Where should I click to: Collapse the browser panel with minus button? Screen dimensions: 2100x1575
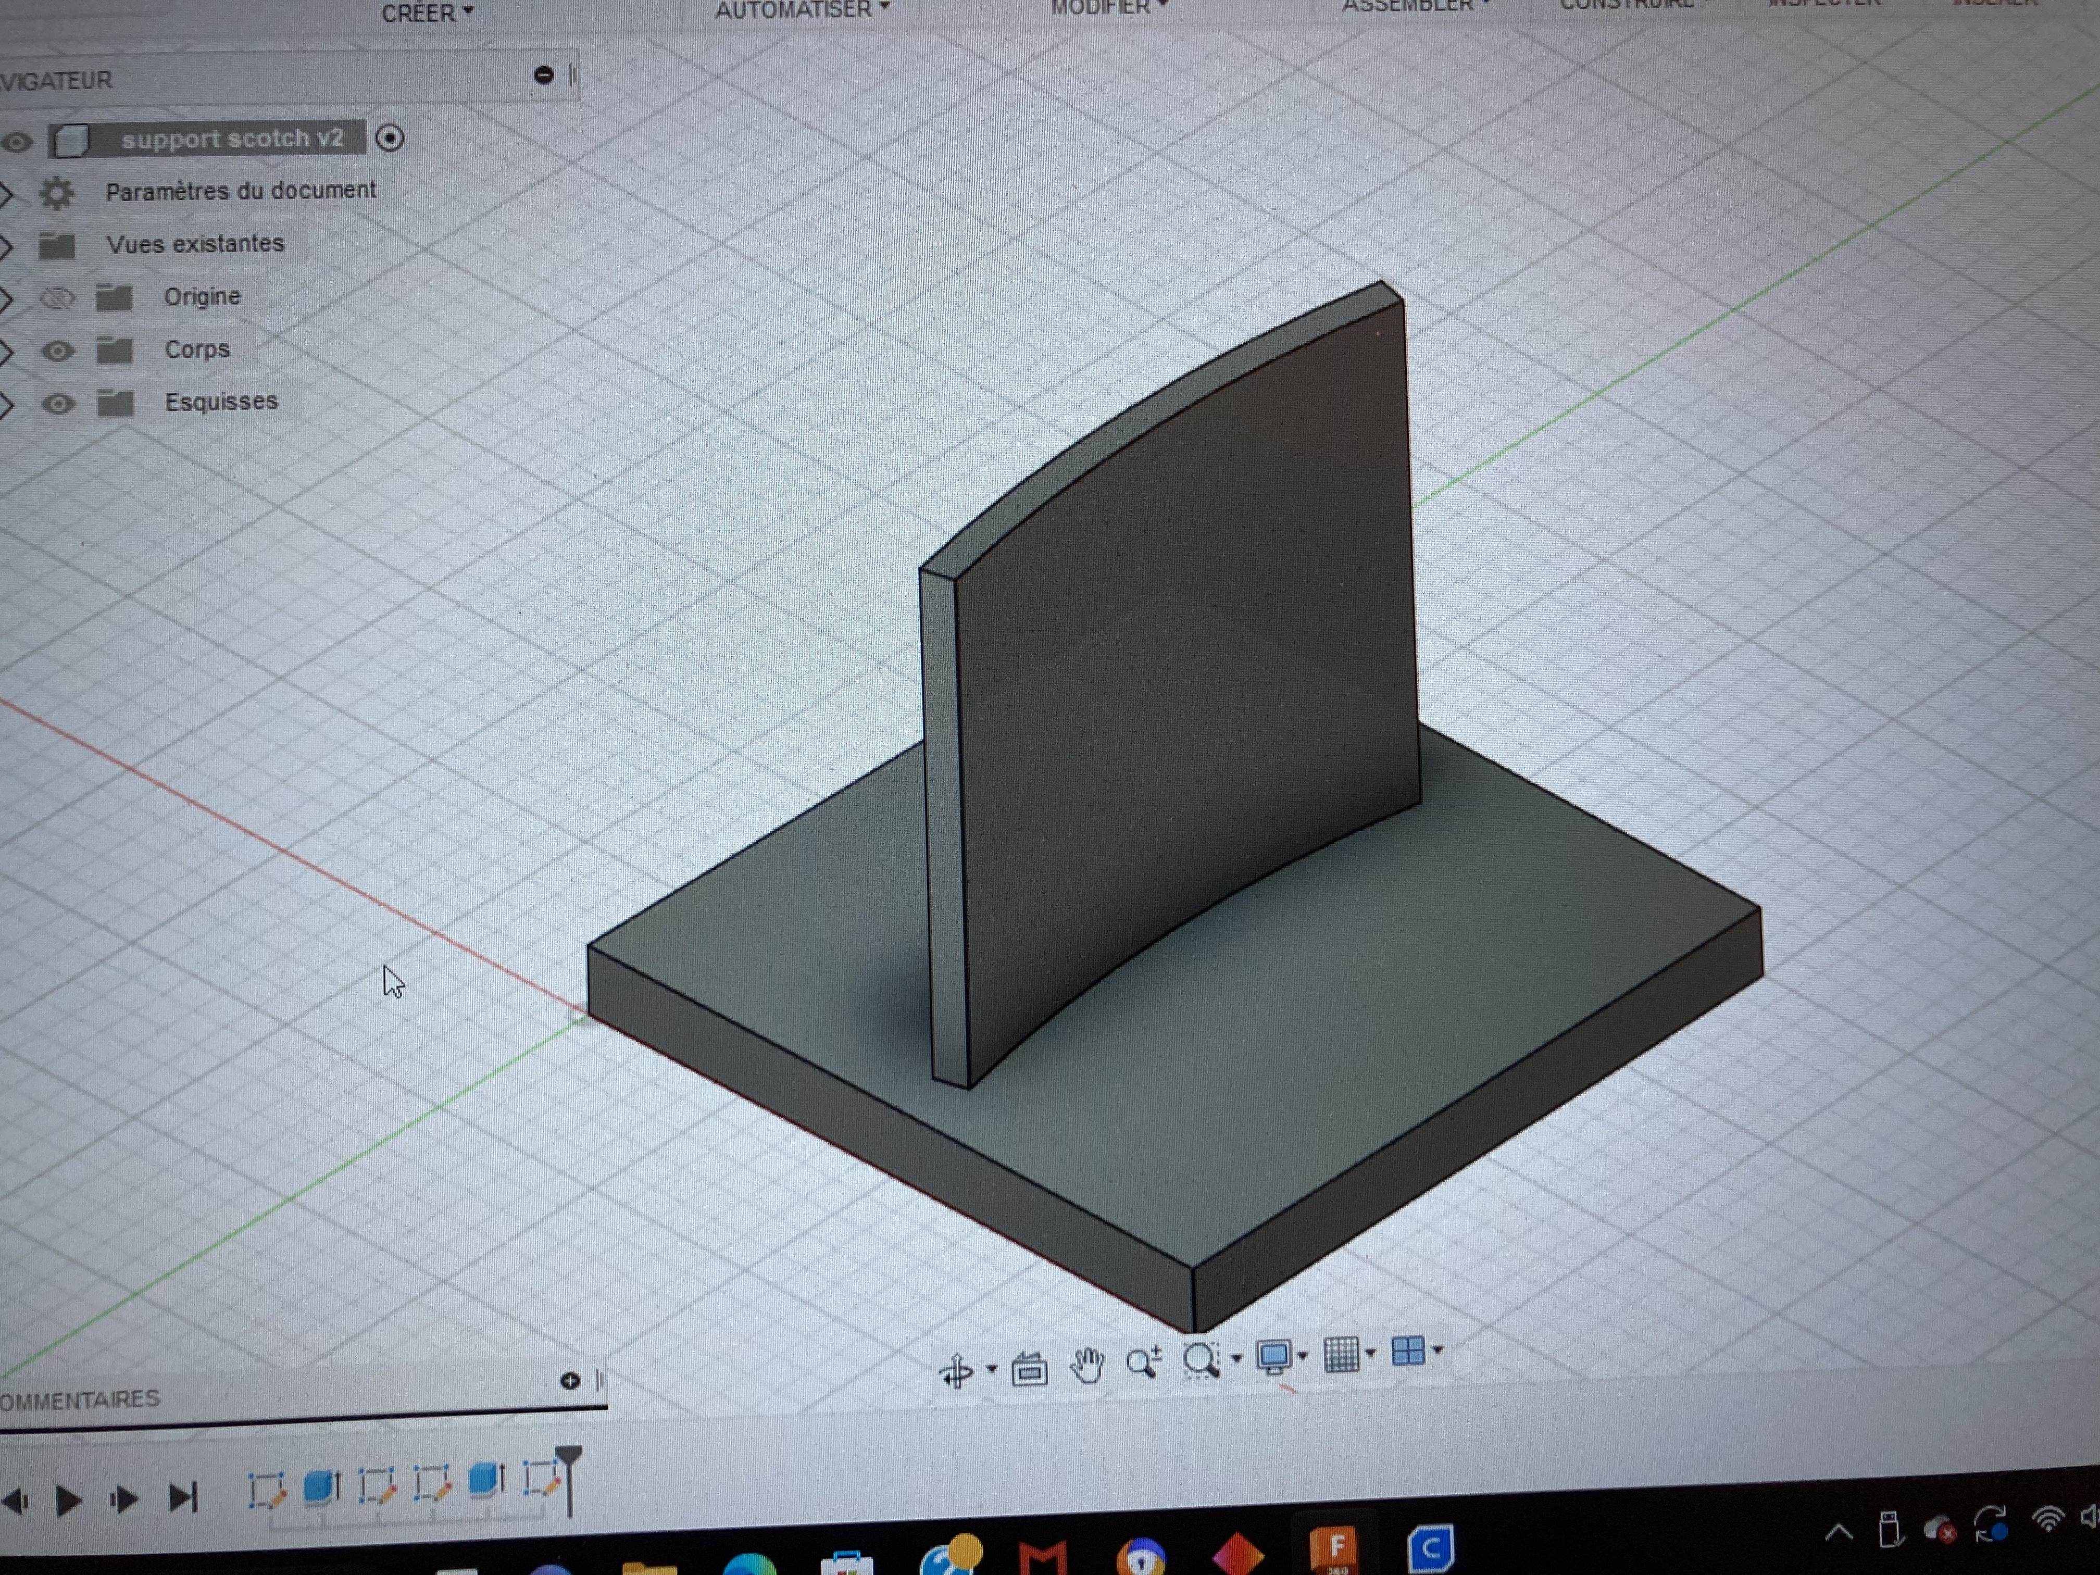543,75
